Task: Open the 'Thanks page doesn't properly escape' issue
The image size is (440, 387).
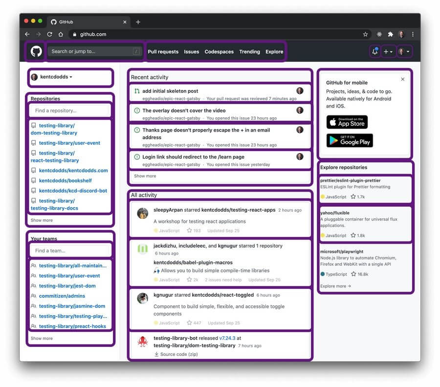Action: [206, 134]
